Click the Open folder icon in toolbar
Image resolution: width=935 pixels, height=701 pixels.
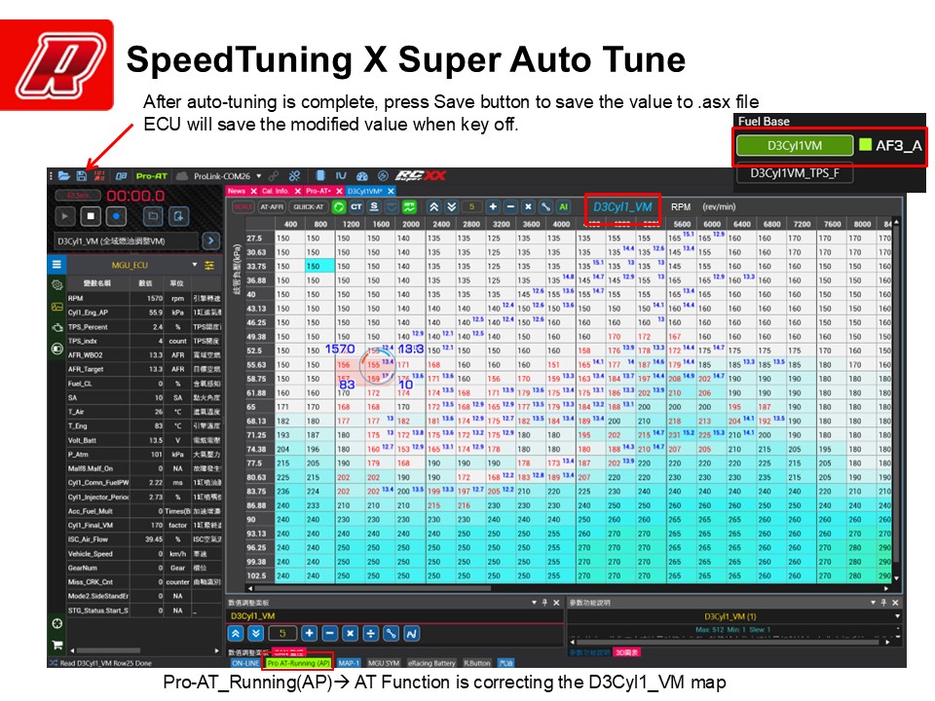click(64, 176)
